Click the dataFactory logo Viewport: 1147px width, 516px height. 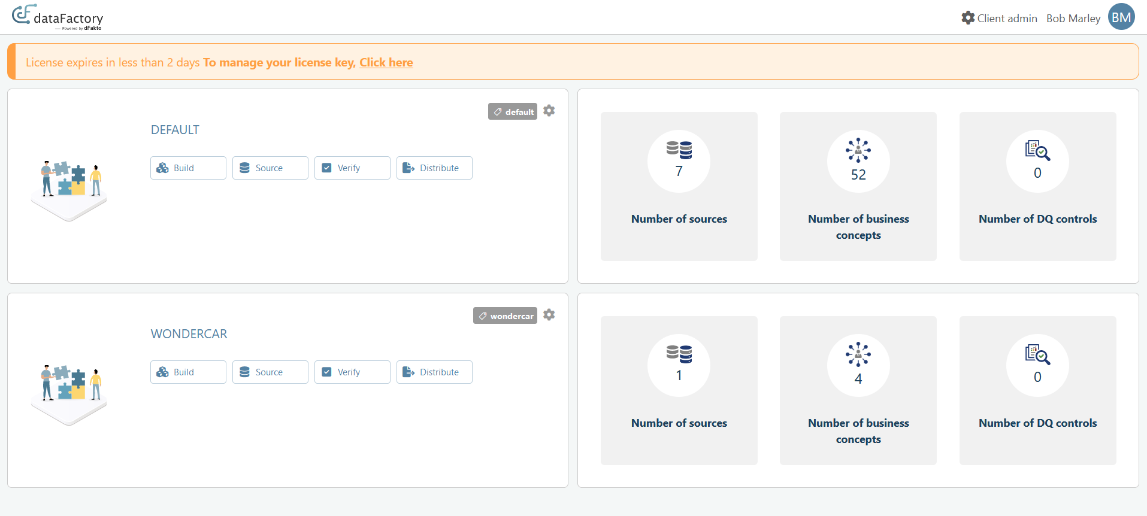(x=57, y=17)
